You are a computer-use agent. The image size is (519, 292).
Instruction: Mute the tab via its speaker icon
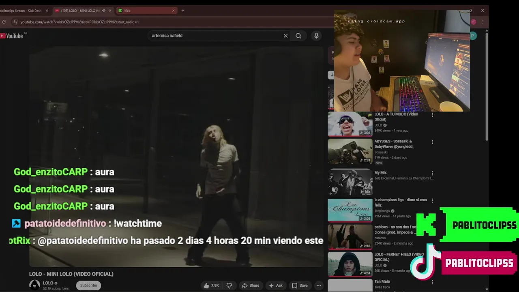pos(103,11)
